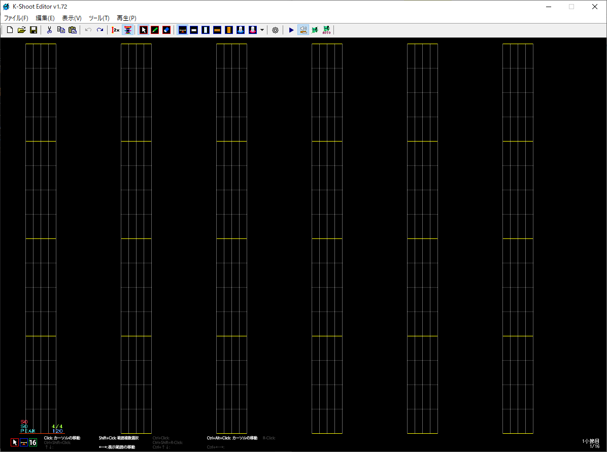Choose the white chip BT note type
607x452 pixels.
click(194, 30)
